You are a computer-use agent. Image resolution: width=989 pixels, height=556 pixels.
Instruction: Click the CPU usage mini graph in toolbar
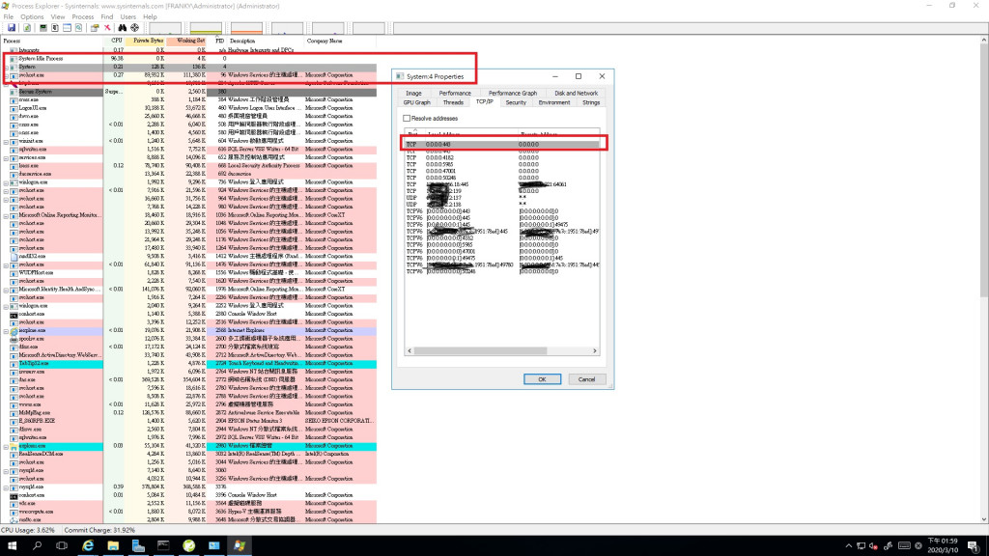tap(165, 28)
